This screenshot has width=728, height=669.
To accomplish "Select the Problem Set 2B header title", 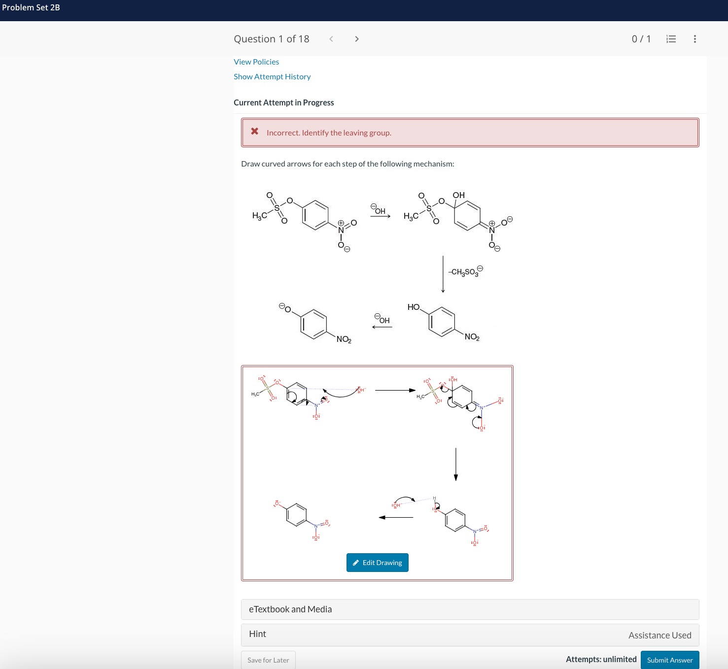I will coord(31,7).
